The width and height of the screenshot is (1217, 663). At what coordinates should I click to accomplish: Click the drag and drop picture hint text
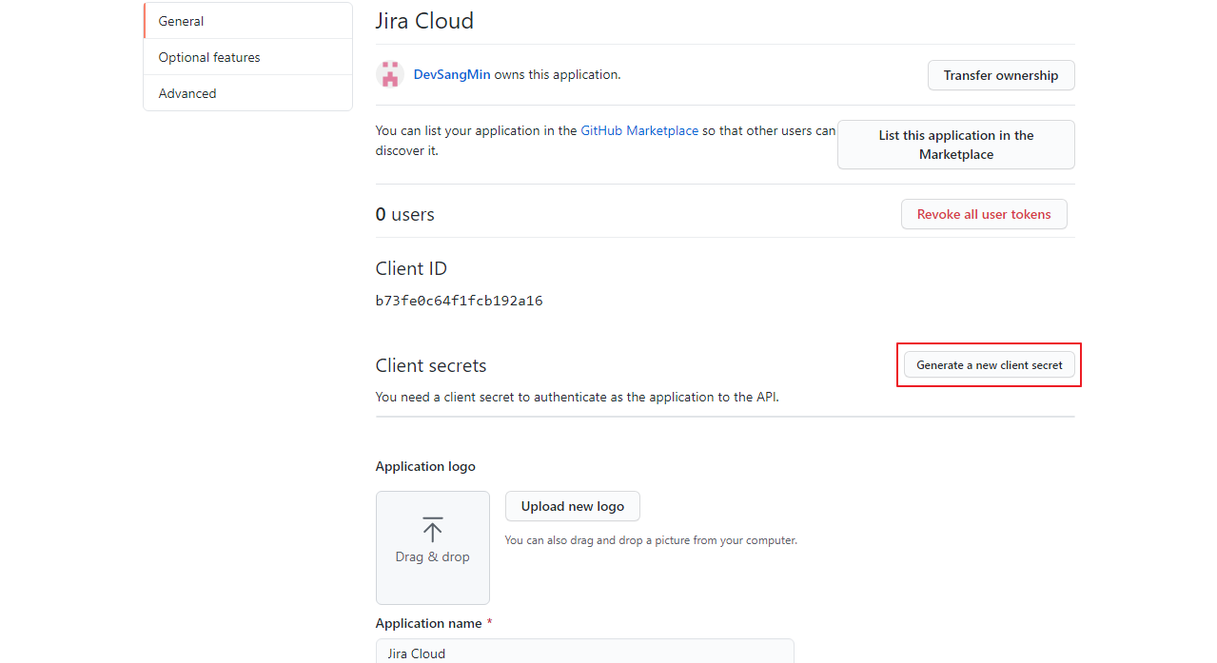click(651, 540)
